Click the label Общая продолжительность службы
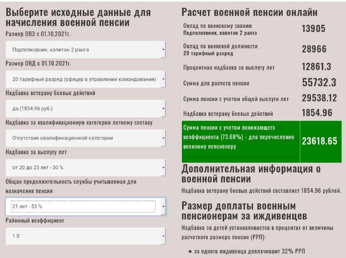346x258 pixels. click(x=71, y=186)
